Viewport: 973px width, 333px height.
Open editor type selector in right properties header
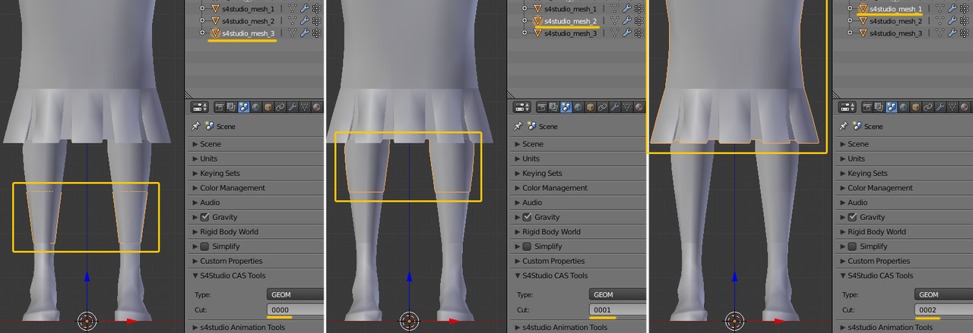pyautogui.click(x=848, y=107)
